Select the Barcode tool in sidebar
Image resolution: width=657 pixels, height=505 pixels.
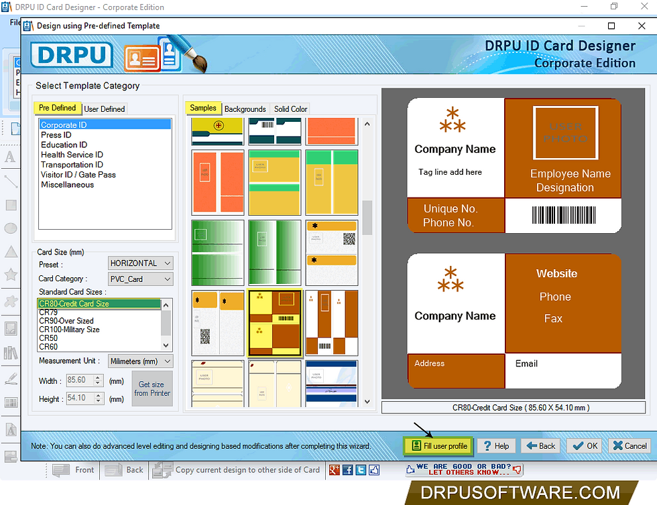point(11,403)
